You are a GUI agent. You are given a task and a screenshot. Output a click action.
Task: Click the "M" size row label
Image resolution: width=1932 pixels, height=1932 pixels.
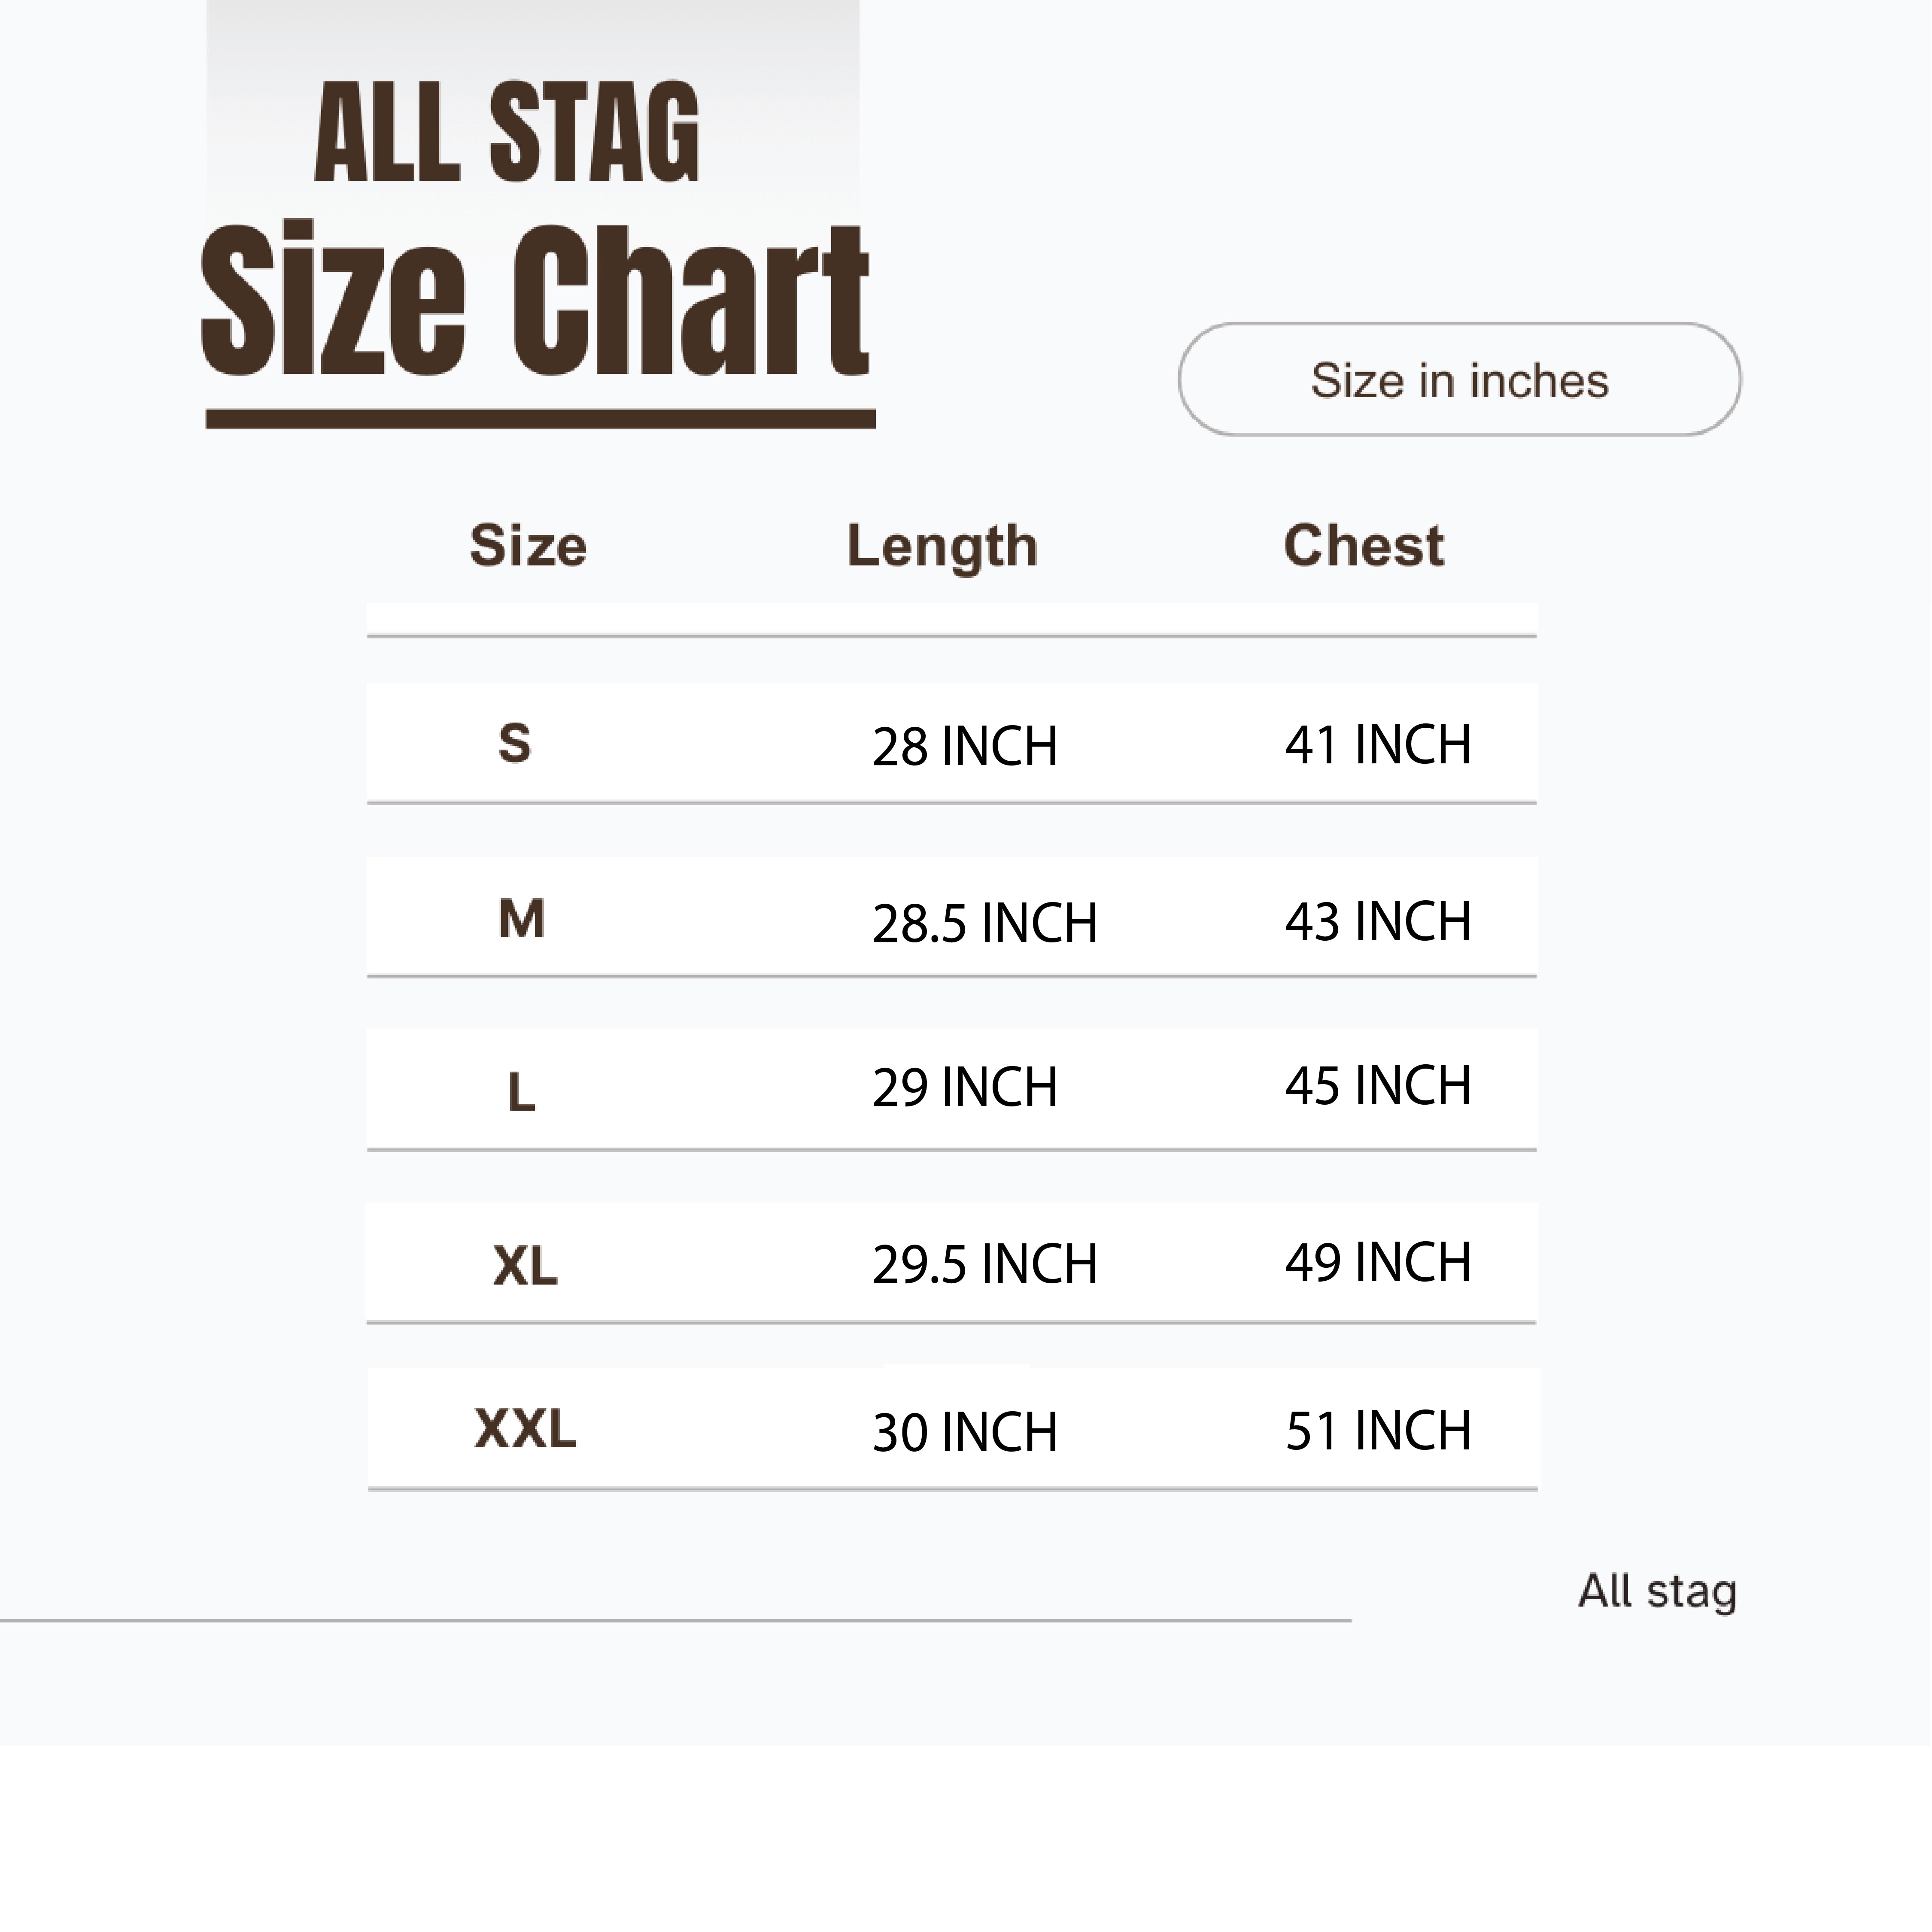pos(522,919)
